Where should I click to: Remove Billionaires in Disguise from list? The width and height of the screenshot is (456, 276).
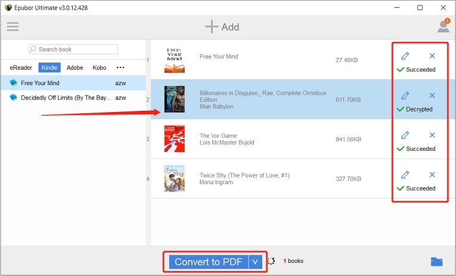[432, 95]
